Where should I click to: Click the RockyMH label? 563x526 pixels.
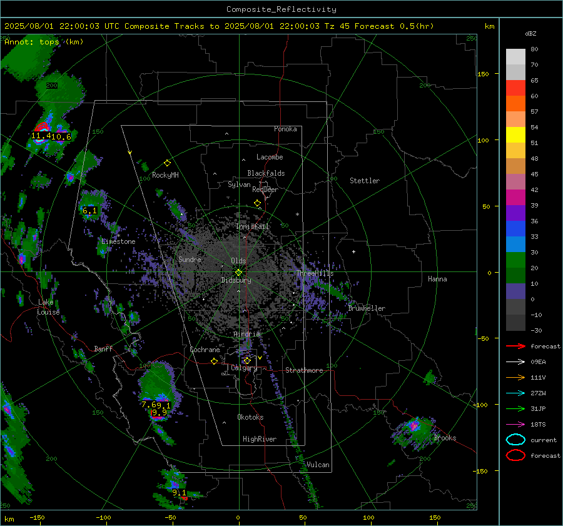pyautogui.click(x=165, y=176)
